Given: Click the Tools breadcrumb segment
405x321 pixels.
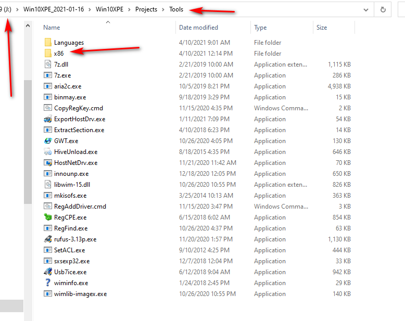Looking at the screenshot, I should click(176, 9).
